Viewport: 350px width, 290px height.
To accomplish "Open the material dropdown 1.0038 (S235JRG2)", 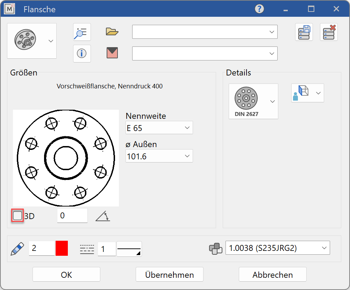I will coord(278,248).
